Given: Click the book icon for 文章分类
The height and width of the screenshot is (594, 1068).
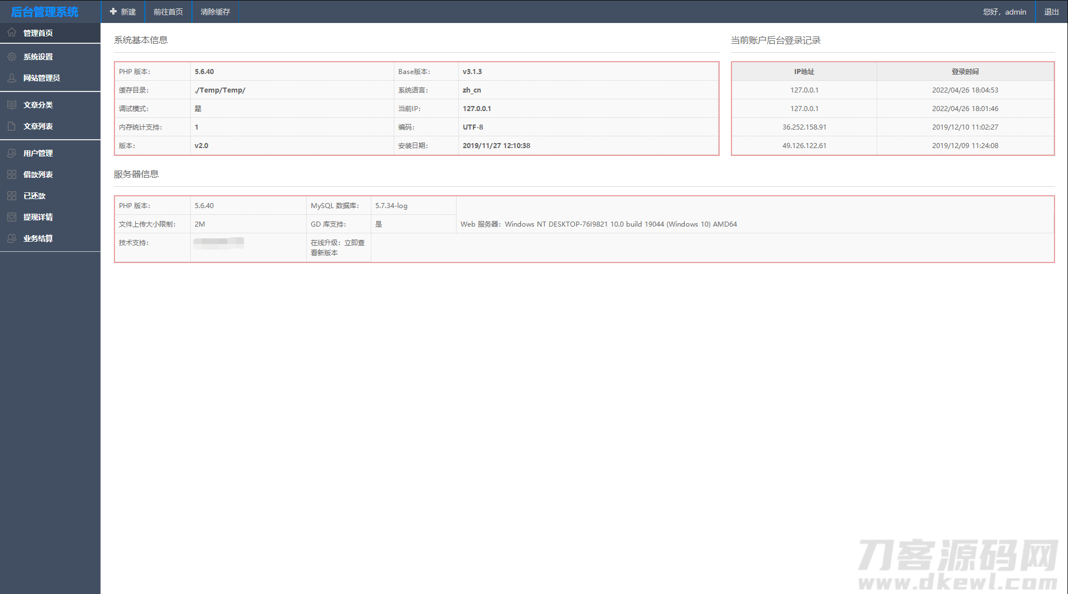Looking at the screenshot, I should (12, 105).
